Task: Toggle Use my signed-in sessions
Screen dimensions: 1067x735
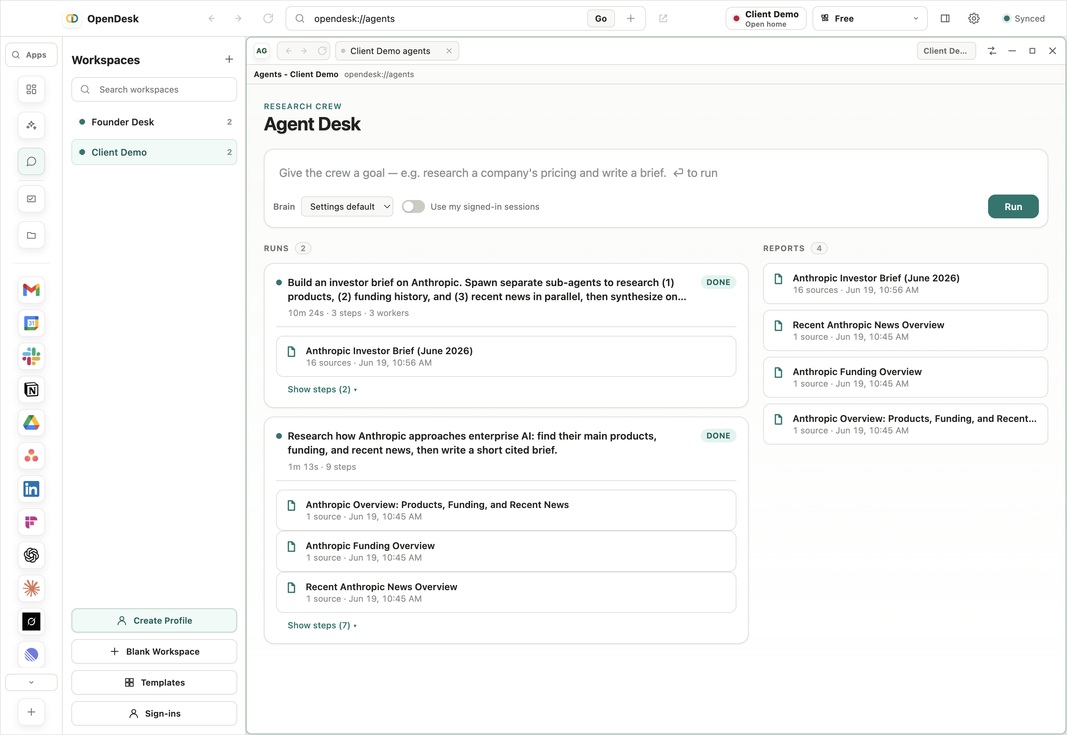Action: pos(413,207)
